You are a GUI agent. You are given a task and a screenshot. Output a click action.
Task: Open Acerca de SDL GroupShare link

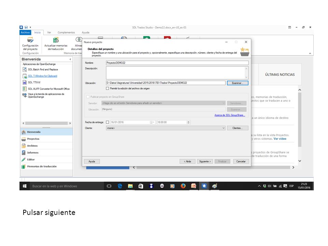230,115
